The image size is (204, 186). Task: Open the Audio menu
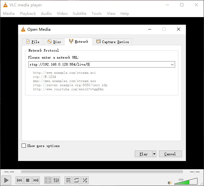(46, 14)
